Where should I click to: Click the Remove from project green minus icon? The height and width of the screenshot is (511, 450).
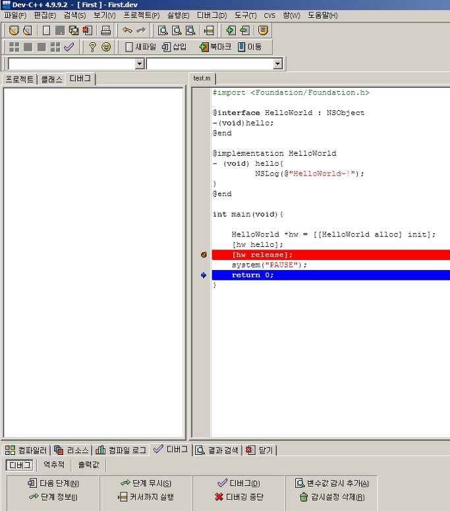pos(244,30)
